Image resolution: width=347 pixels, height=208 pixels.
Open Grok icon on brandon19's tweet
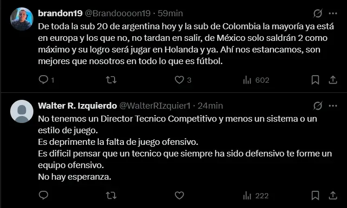pyautogui.click(x=318, y=13)
